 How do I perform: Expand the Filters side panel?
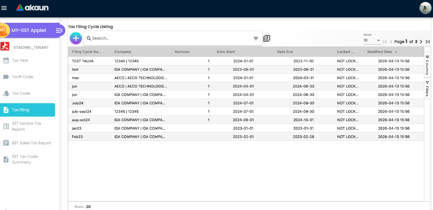pyautogui.click(x=427, y=89)
